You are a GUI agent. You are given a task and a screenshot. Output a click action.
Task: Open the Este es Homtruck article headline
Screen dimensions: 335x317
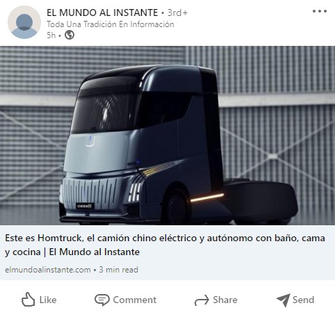point(165,245)
